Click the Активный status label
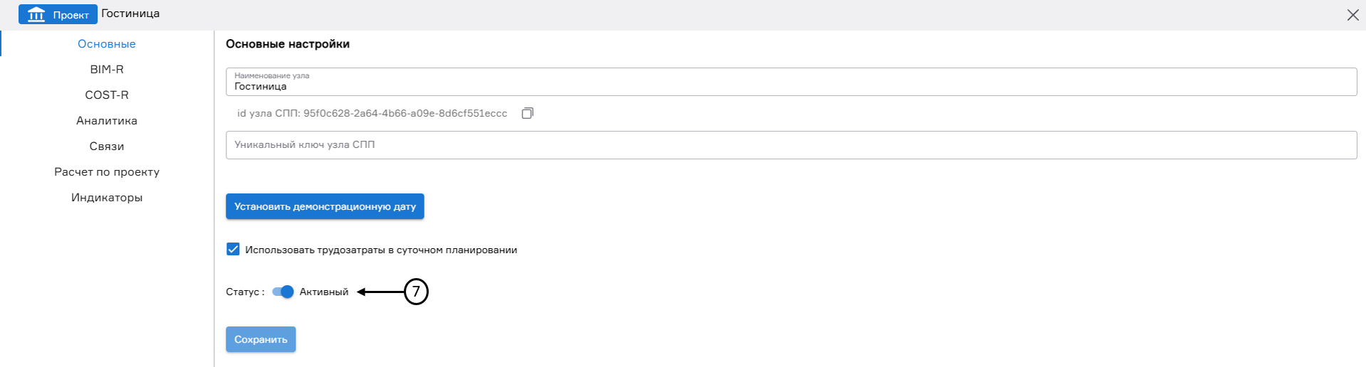This screenshot has height=367, width=1366. [x=324, y=292]
